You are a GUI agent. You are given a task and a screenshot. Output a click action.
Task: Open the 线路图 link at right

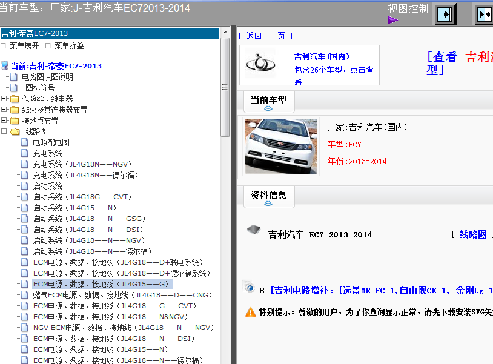(x=473, y=234)
